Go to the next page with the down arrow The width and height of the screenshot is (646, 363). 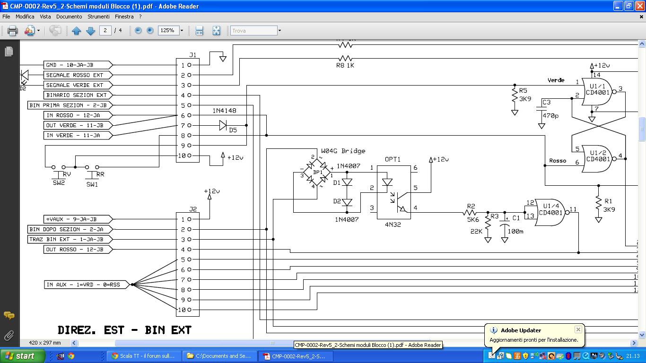tap(90, 31)
